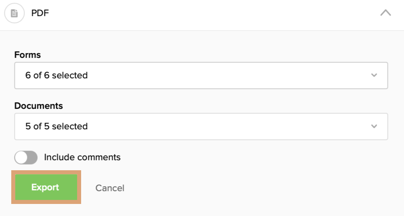The width and height of the screenshot is (404, 216).
Task: Cancel the PDF export
Action: tap(110, 188)
